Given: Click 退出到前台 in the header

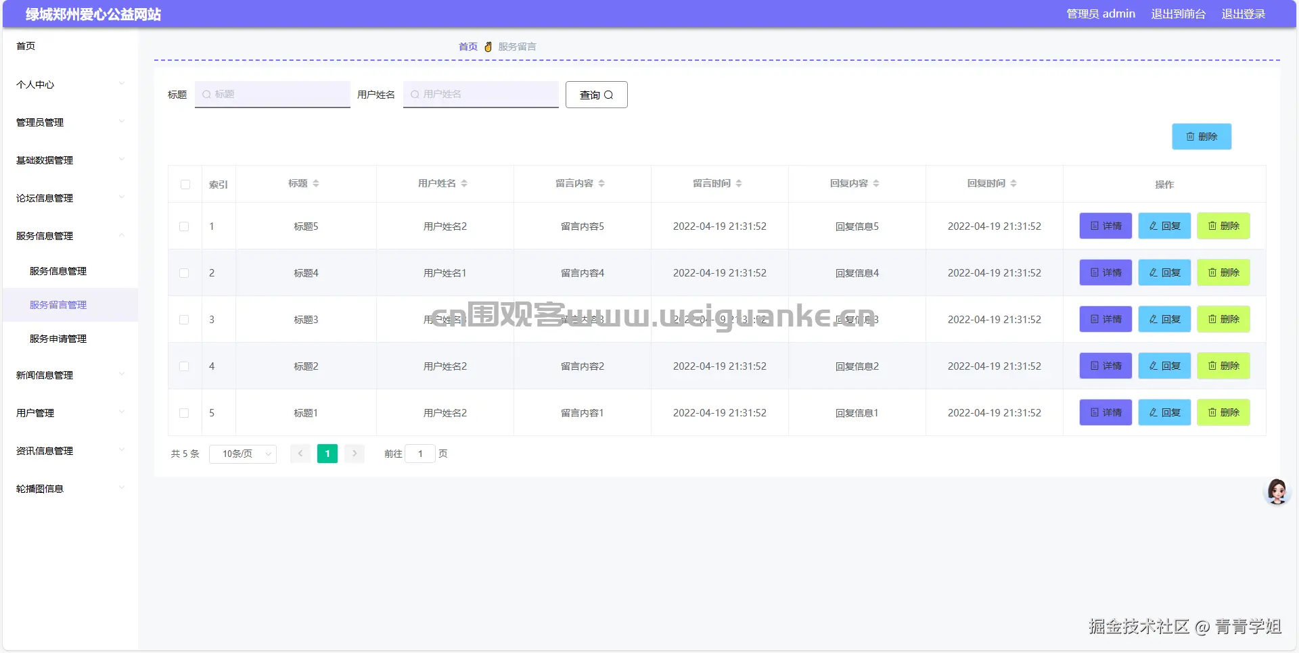Looking at the screenshot, I should (x=1179, y=14).
